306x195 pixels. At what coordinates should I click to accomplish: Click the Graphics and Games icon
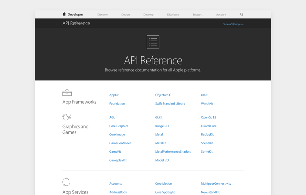coord(67,117)
